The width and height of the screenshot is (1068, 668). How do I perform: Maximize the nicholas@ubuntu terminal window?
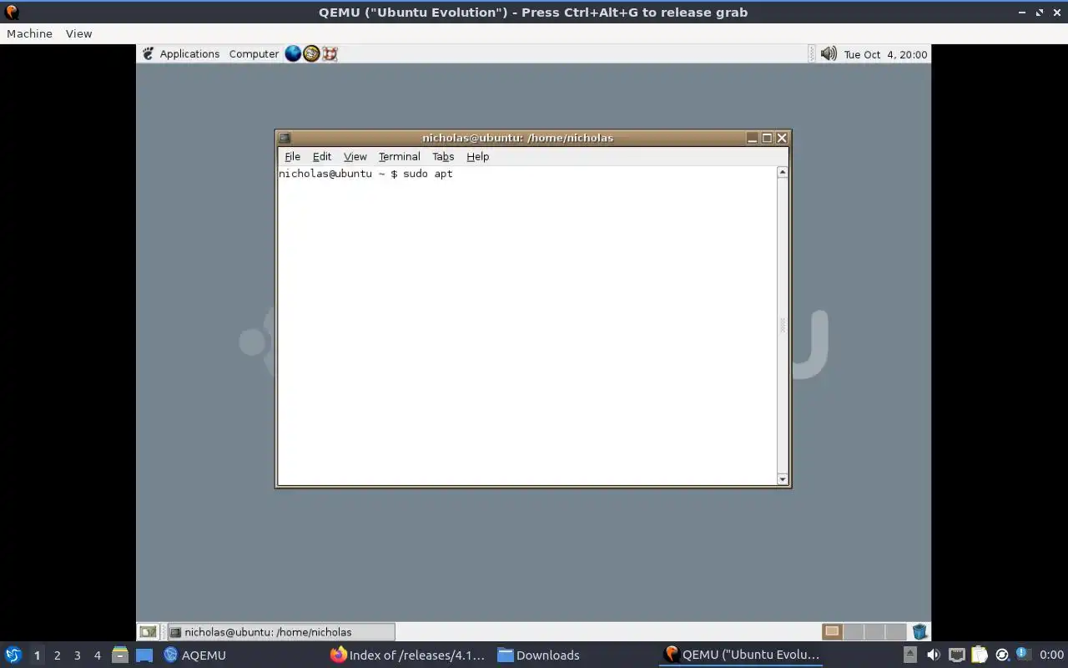point(767,138)
